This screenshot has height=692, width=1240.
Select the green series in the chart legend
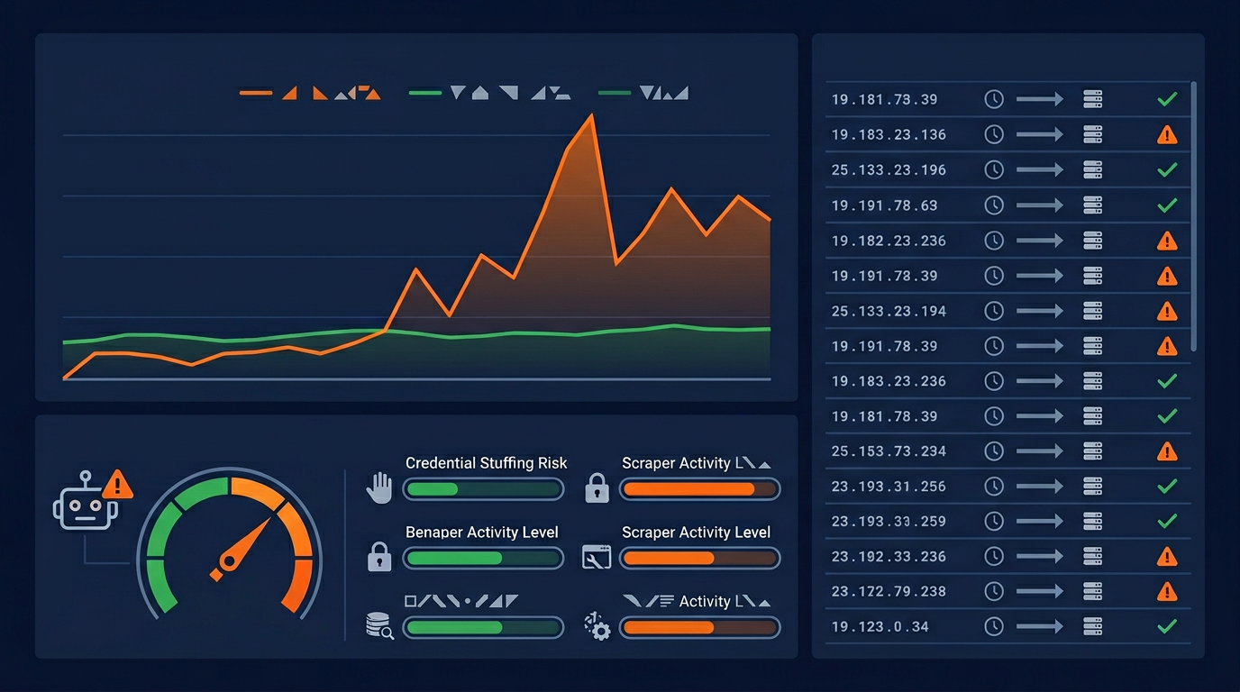pos(427,91)
